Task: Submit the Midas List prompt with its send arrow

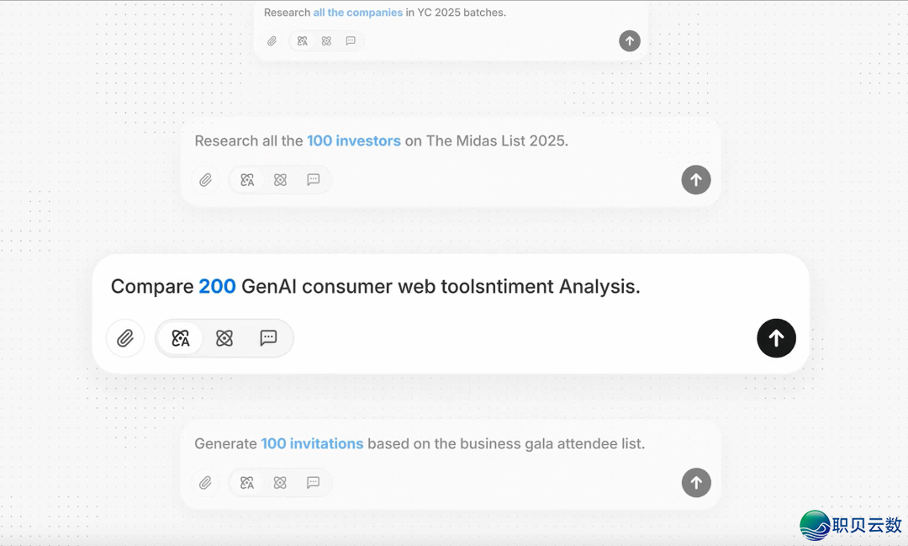Action: (x=695, y=180)
